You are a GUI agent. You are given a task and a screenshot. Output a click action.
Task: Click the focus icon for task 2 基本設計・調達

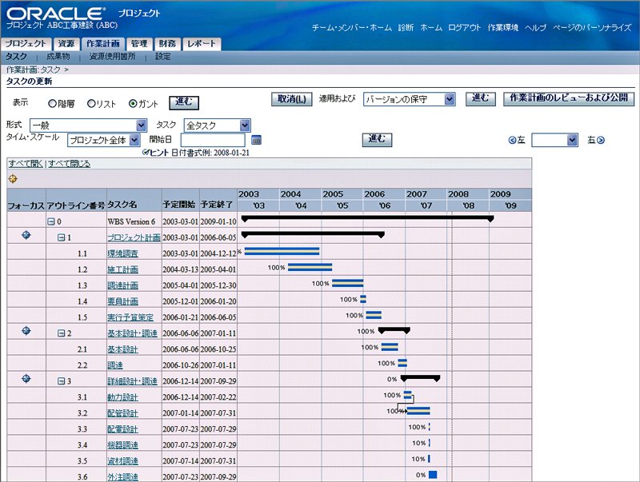26,331
